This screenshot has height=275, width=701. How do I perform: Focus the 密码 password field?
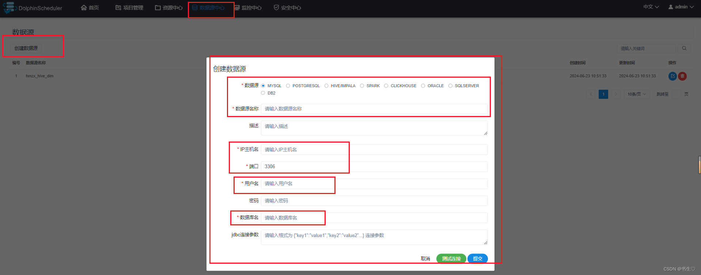374,201
